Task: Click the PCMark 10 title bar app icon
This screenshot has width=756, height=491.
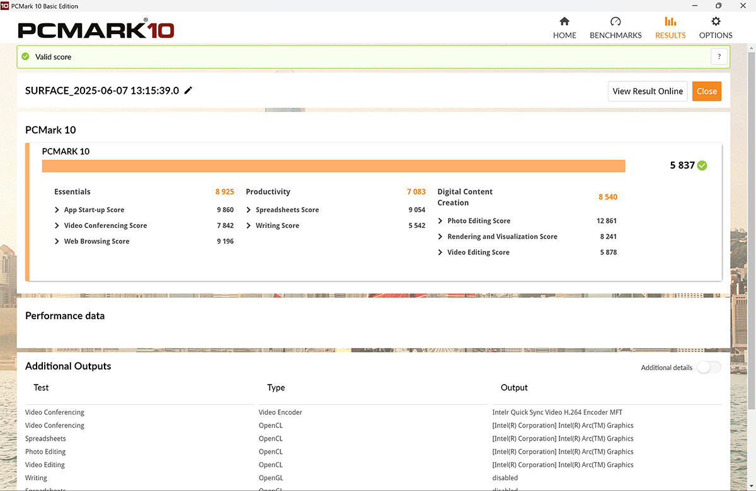Action: pos(5,6)
